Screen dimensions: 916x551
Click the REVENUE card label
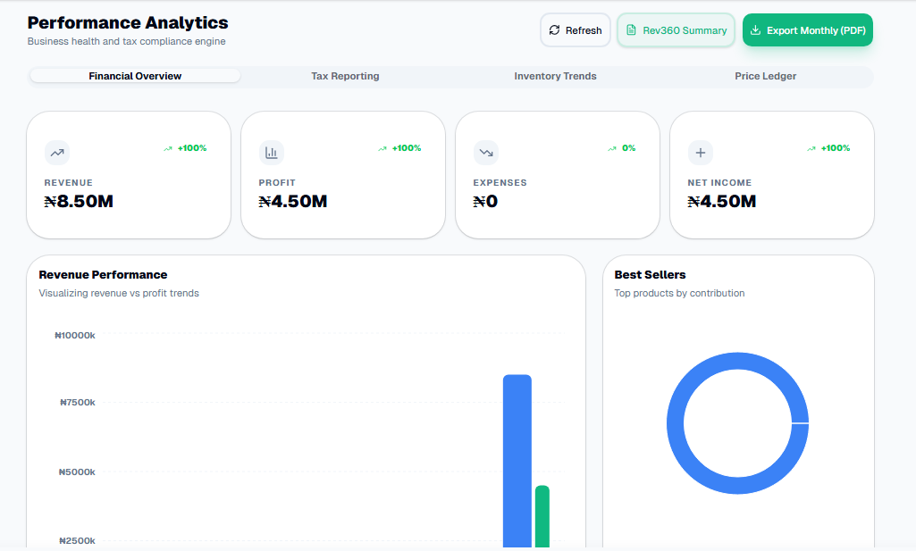(x=68, y=183)
